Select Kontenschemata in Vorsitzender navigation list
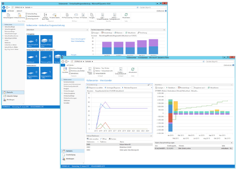This screenshot has width=236, height=169. (69, 82)
